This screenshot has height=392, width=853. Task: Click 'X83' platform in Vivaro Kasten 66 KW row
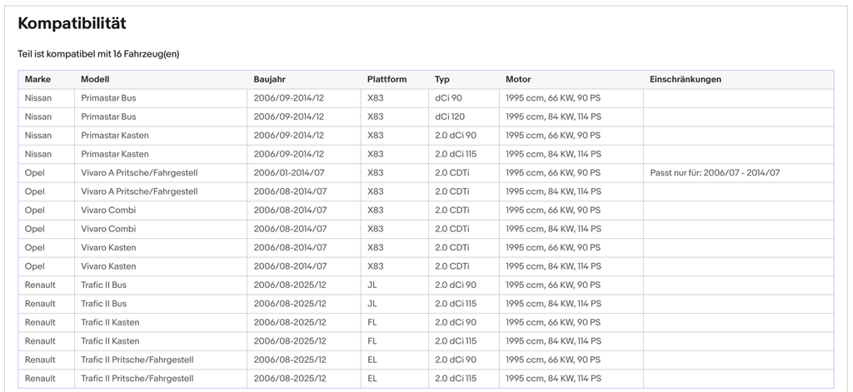tap(376, 247)
